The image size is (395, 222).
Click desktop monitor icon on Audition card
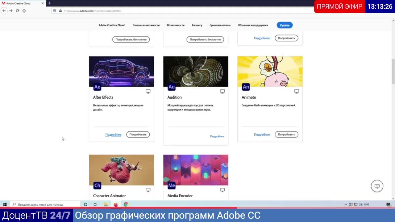(x=222, y=92)
